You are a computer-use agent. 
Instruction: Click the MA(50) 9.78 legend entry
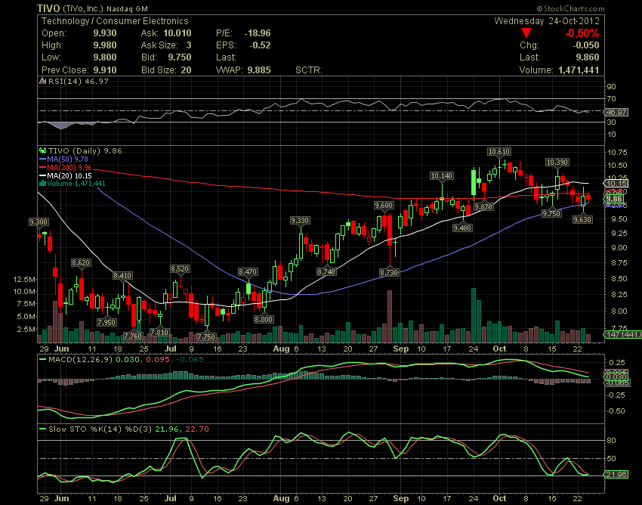pos(63,159)
